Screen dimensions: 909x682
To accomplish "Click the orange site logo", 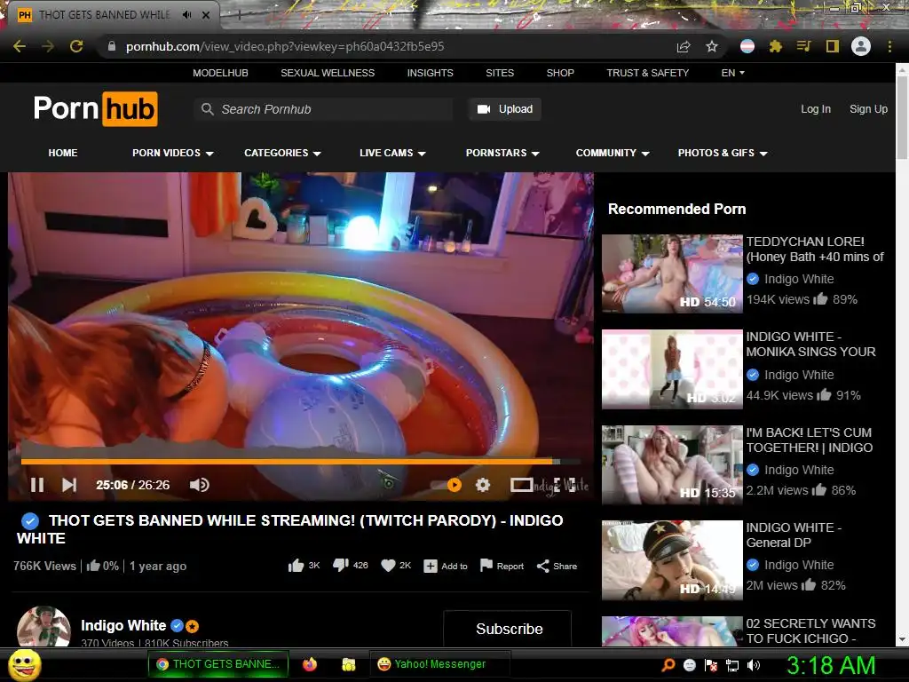I will [x=96, y=108].
